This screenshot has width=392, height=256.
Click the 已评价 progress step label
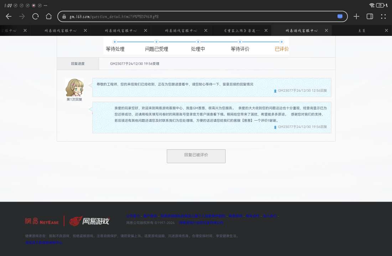coord(282,49)
